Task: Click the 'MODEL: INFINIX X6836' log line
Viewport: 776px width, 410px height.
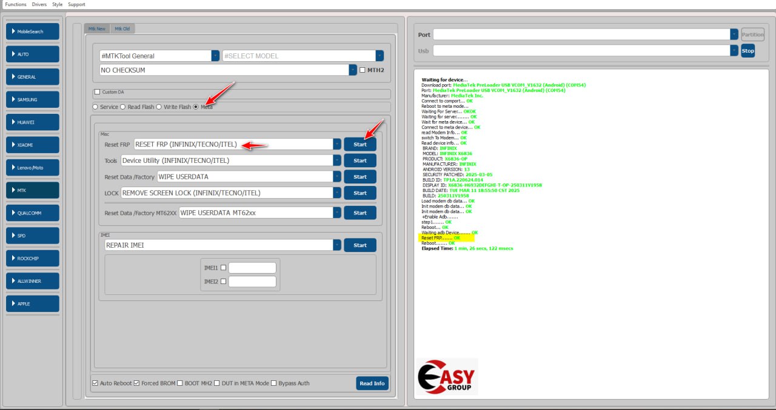Action: pos(447,154)
